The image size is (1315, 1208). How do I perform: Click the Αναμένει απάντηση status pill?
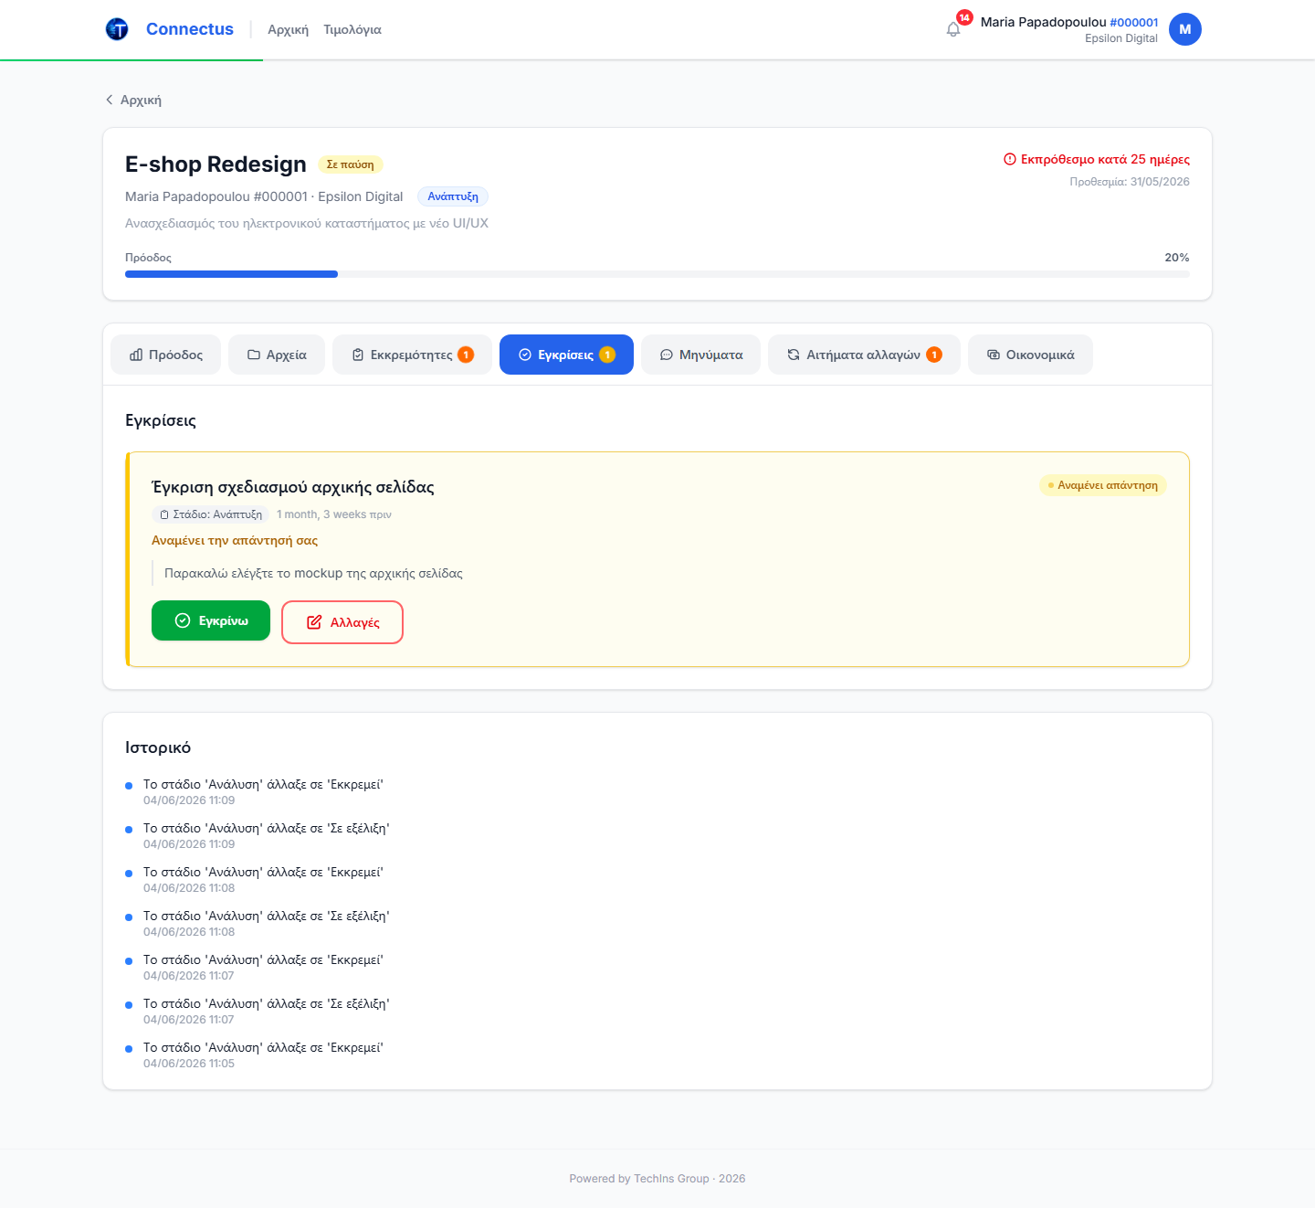[x=1103, y=485]
